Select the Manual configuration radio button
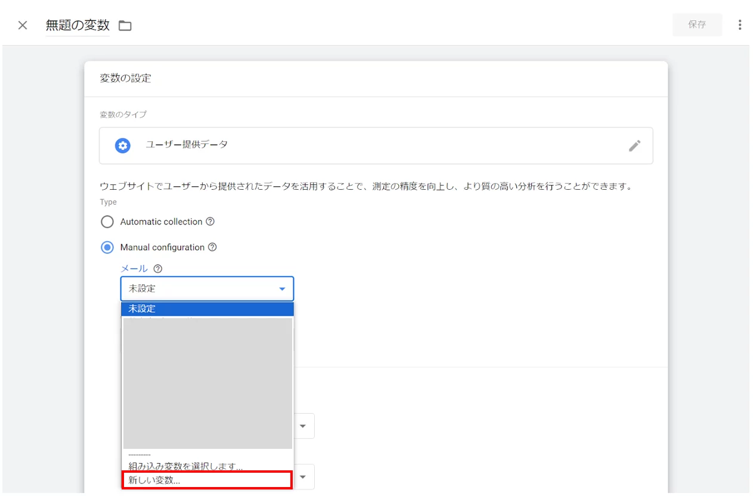 107,247
